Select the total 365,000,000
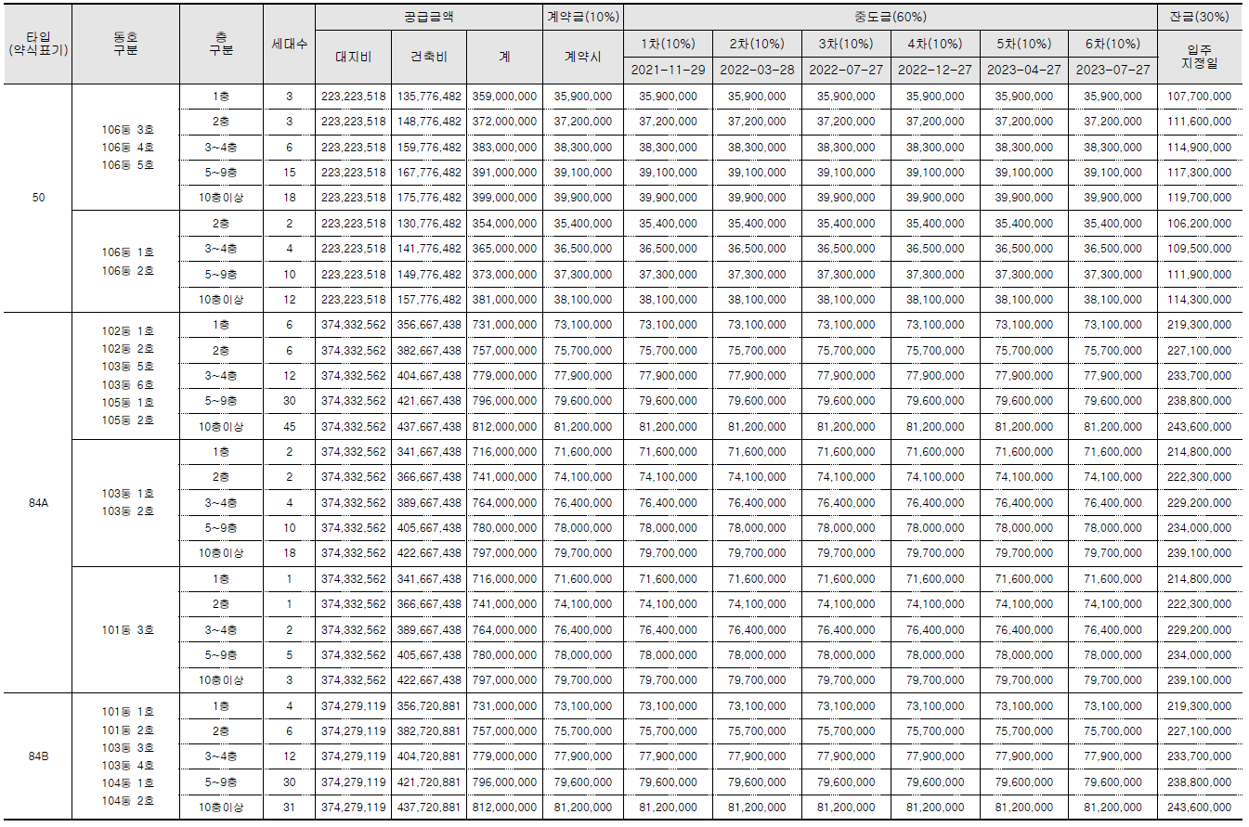1249x827 pixels. click(504, 249)
